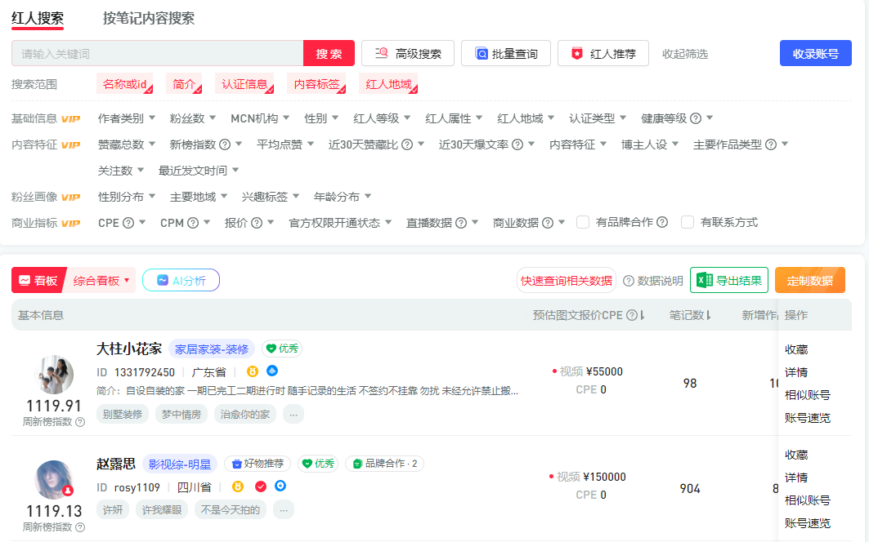Expand the 粉丝数 filter dropdown
The image size is (869, 542).
pos(192,118)
